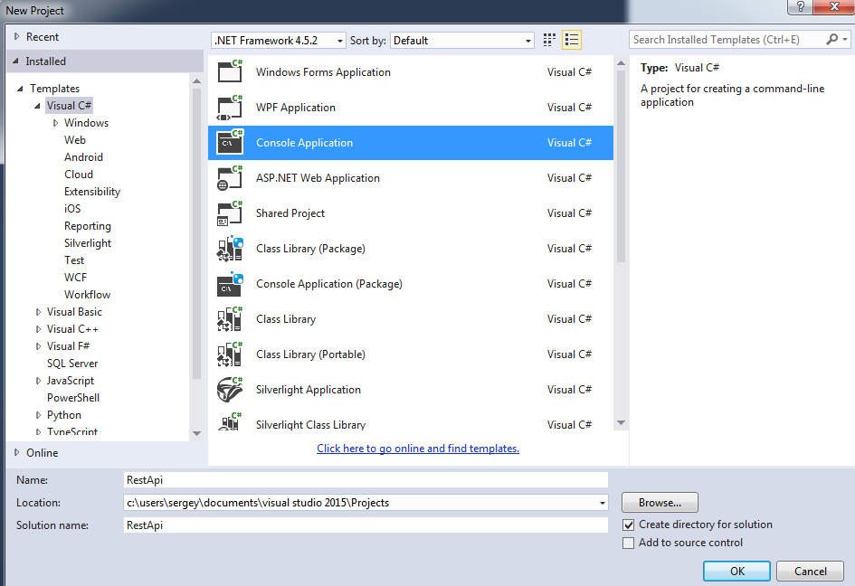The image size is (855, 586).
Task: Click the Cancel button
Action: point(811,572)
